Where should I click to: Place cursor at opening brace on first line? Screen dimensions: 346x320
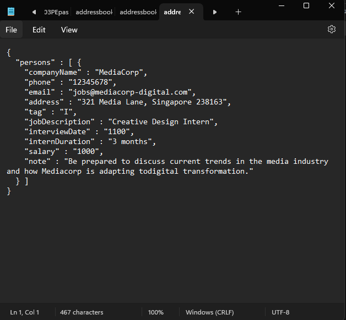coord(9,53)
